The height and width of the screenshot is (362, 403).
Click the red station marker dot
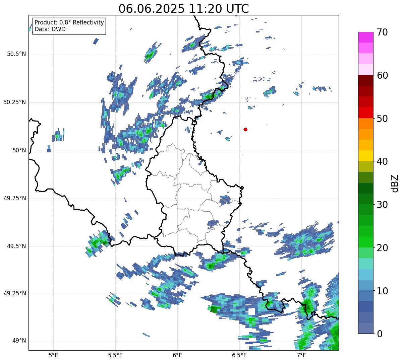click(x=245, y=129)
